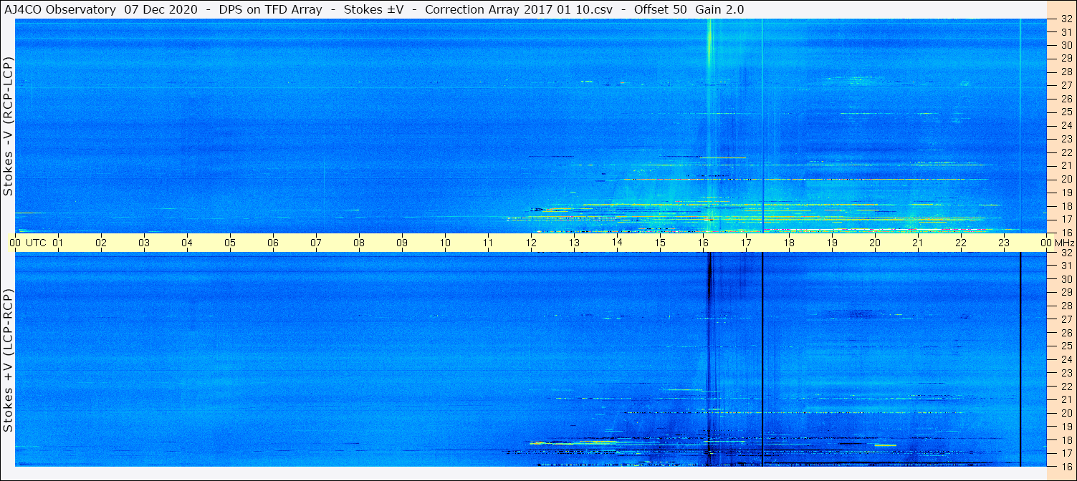
Task: Select the 03 hour marker on the time axis
Action: pyautogui.click(x=144, y=243)
